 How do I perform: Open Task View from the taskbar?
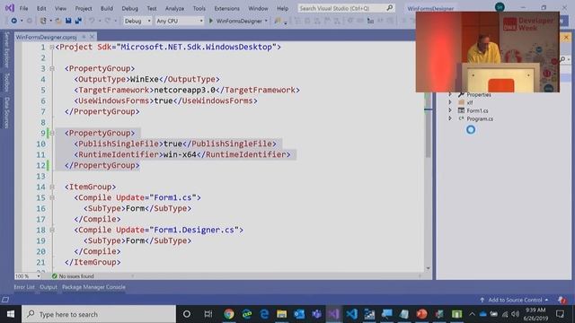tap(208, 314)
